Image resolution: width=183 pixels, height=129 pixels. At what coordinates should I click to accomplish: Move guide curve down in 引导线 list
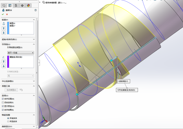(4, 66)
